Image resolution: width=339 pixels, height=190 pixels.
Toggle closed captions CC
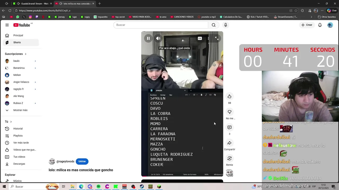(x=200, y=38)
